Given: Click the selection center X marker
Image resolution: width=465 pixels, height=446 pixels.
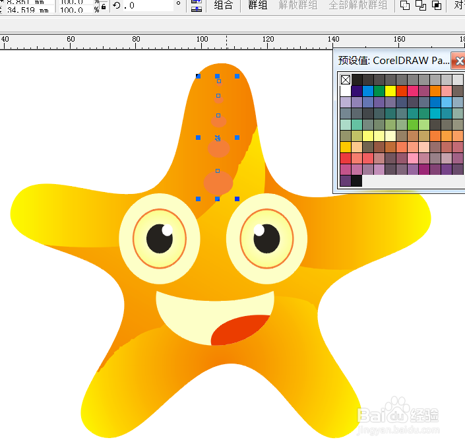Looking at the screenshot, I should (218, 138).
